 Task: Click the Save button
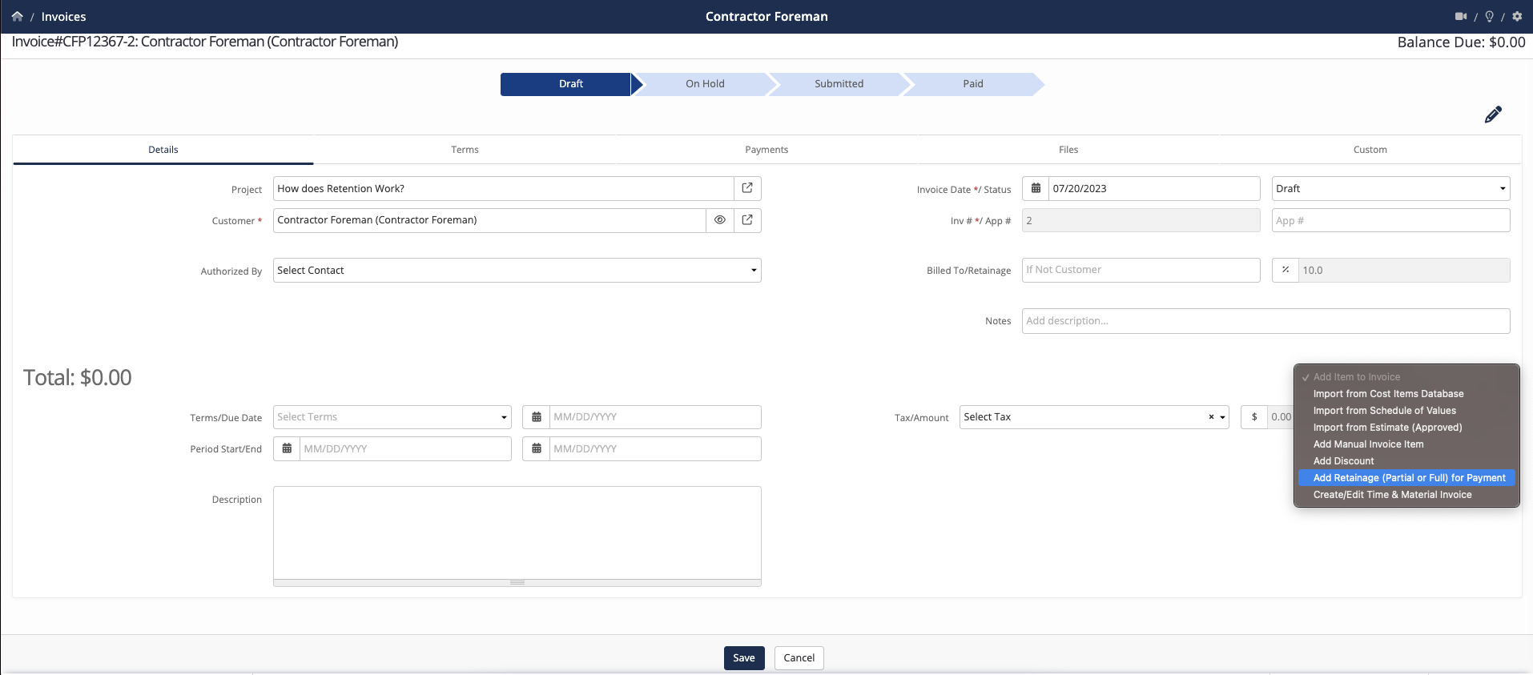(x=744, y=658)
